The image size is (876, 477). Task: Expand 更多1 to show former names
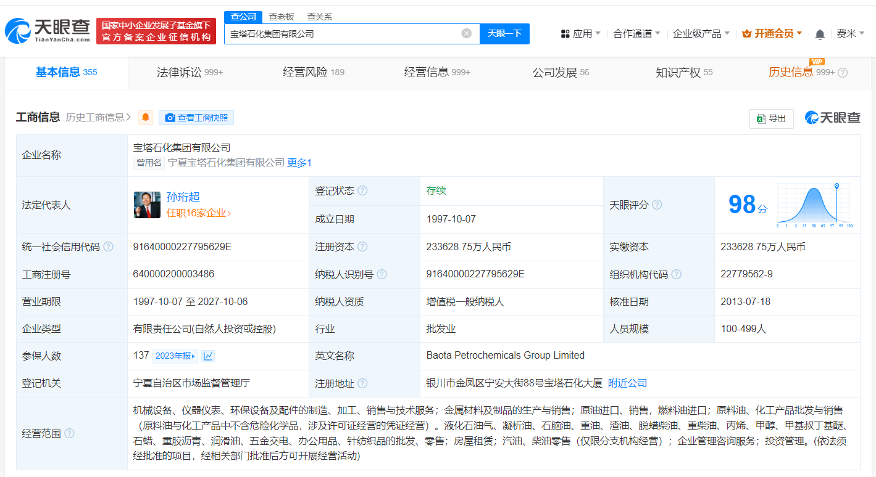pos(300,162)
